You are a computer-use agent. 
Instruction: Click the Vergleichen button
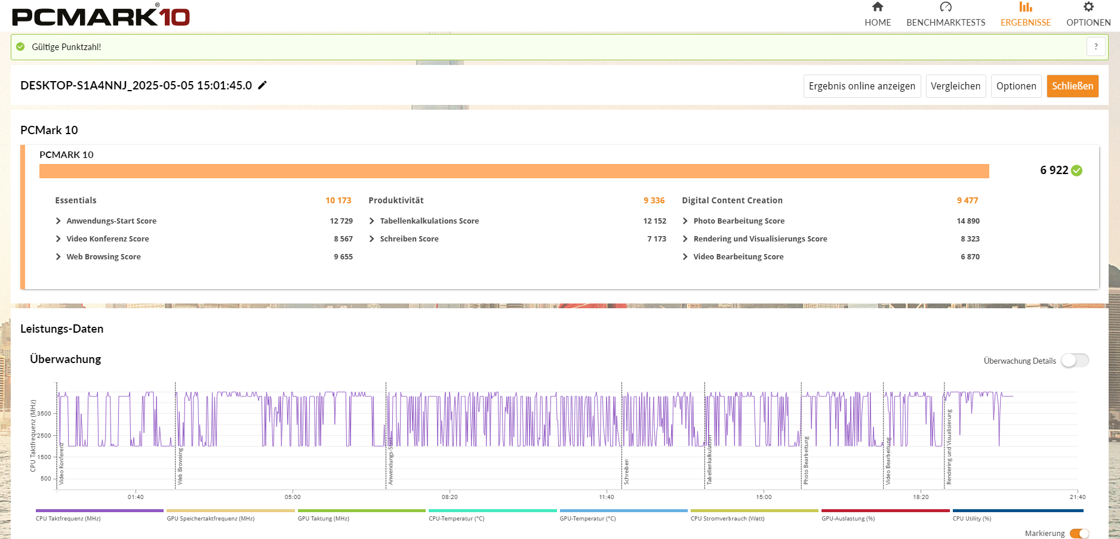tap(955, 86)
